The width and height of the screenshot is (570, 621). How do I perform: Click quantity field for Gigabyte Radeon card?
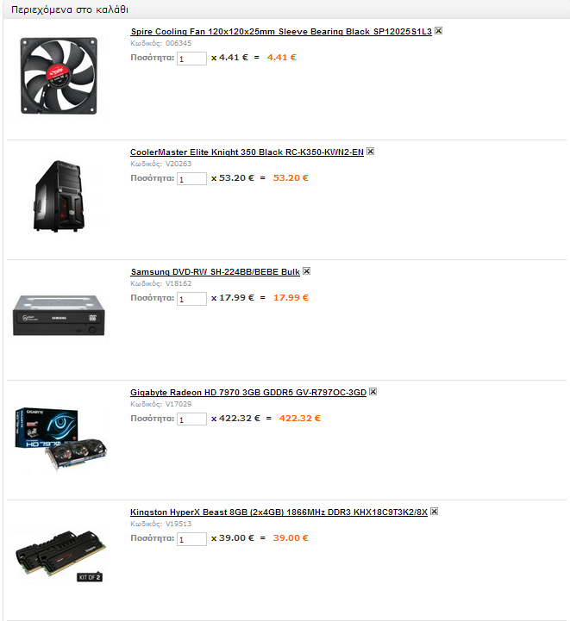tap(191, 419)
